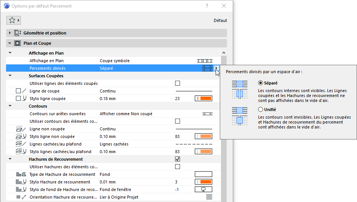Click pen number 3 for Stylo Hachure

tap(176, 182)
